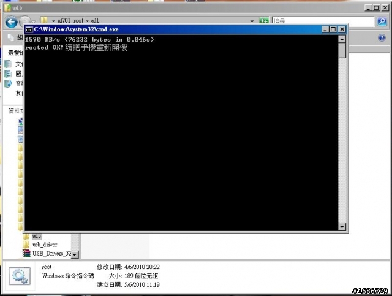Click the adb window title folder icon
Image resolution: width=392 pixels, height=296 pixels.
pyautogui.click(x=8, y=7)
